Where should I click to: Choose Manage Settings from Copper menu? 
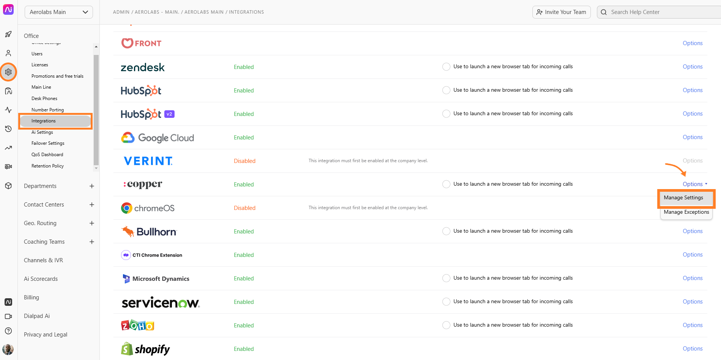(686, 198)
